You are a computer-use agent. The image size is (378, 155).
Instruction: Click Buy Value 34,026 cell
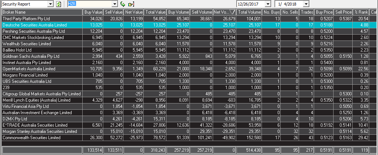coord(93,18)
